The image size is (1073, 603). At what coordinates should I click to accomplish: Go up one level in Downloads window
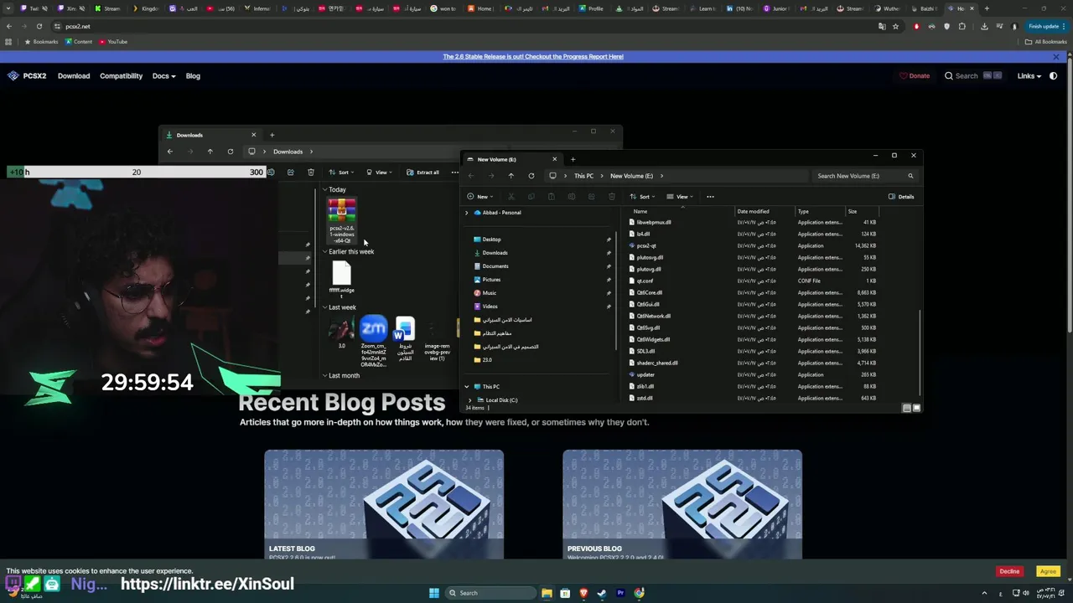point(210,152)
